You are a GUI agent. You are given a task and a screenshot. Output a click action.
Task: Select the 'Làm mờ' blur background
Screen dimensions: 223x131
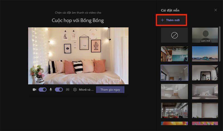tap(205, 35)
